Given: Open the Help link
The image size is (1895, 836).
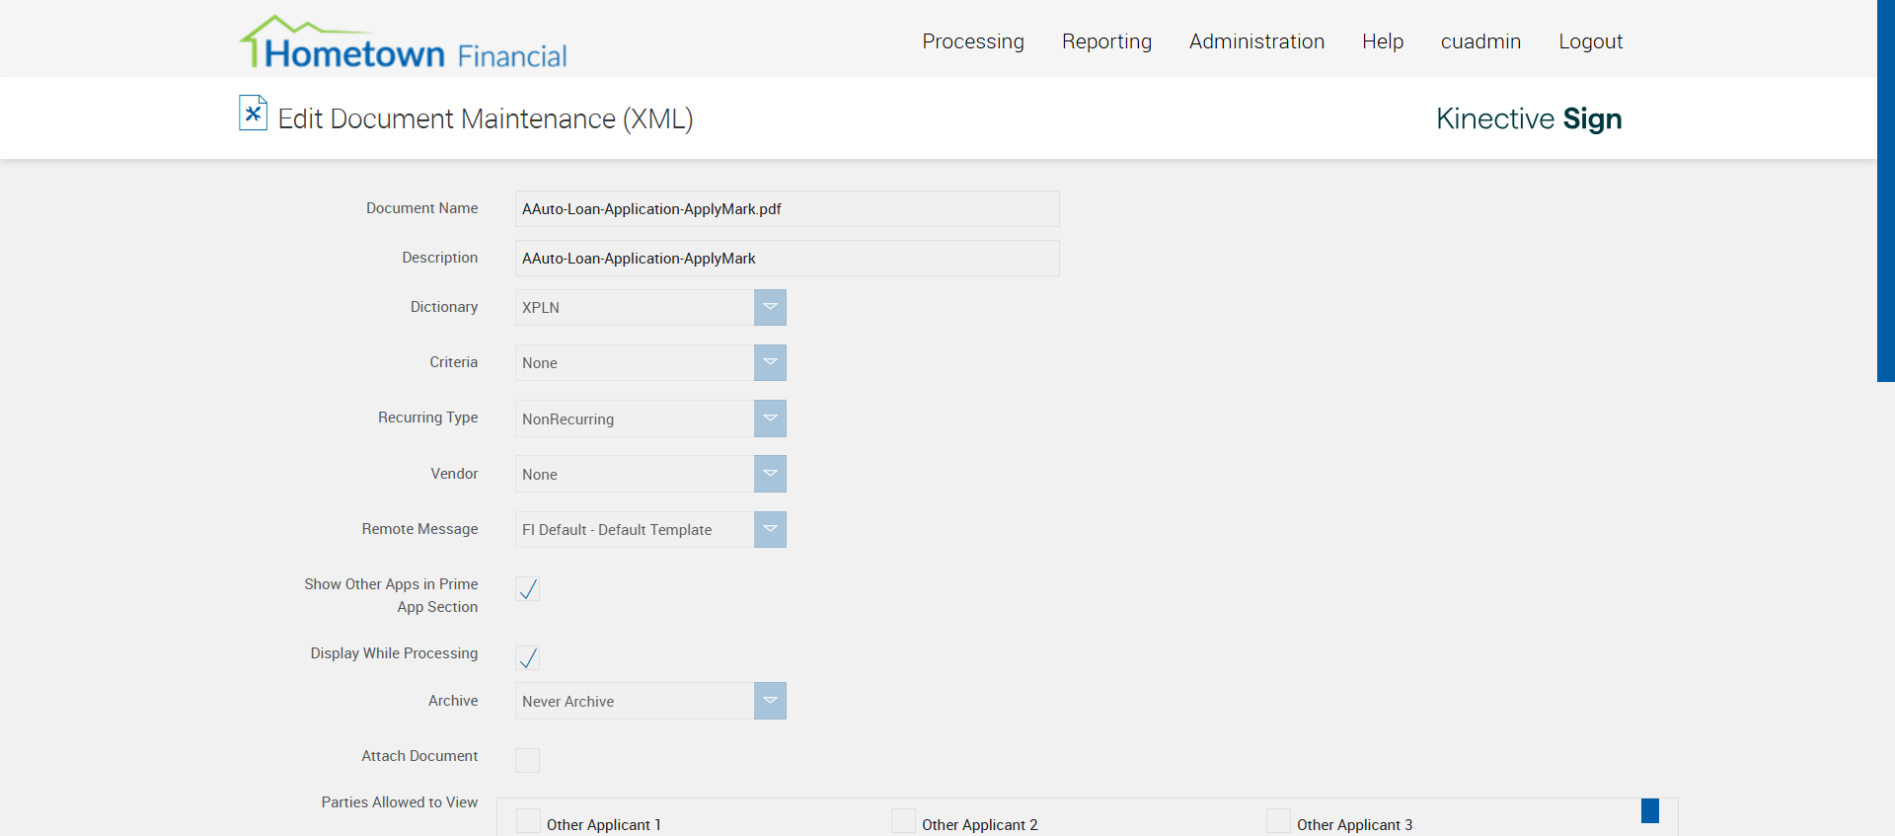Looking at the screenshot, I should tap(1382, 41).
